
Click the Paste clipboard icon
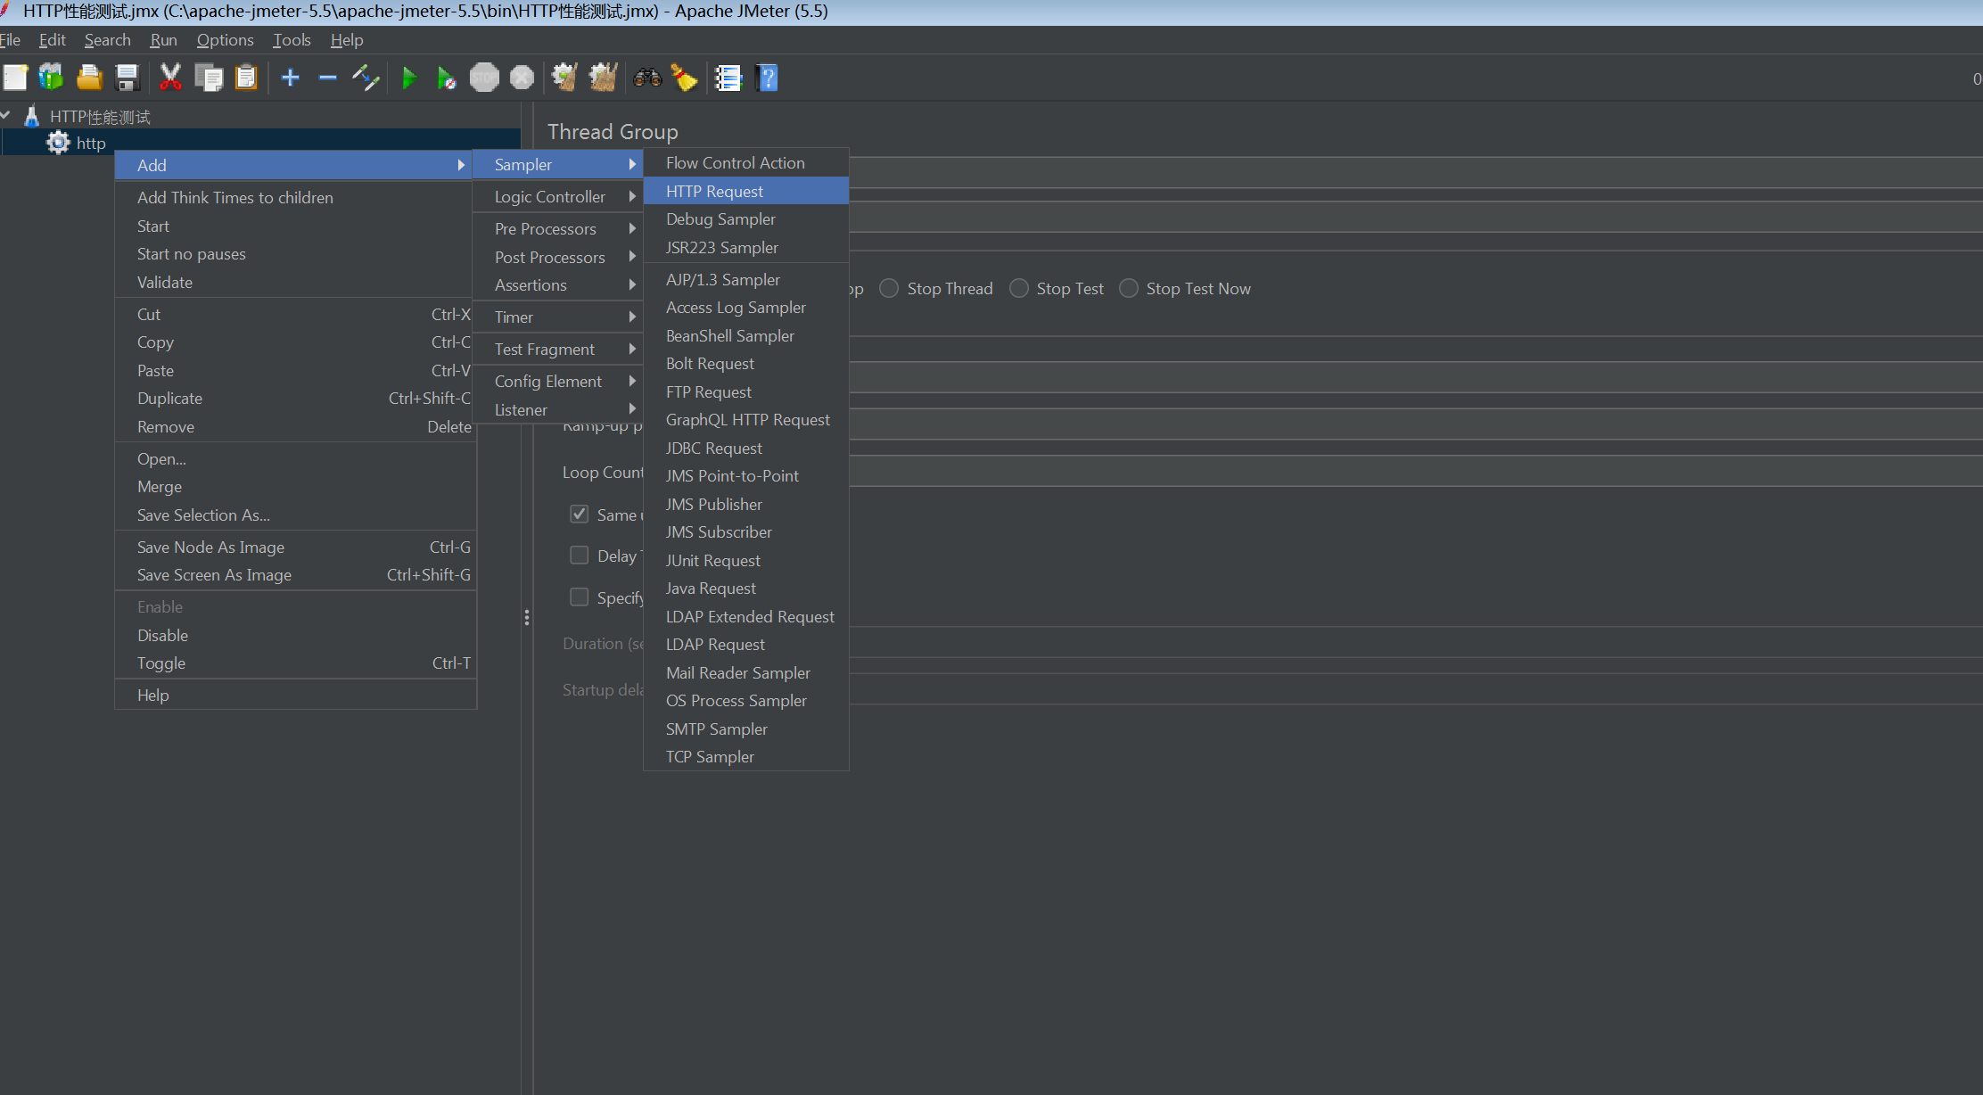tap(245, 78)
